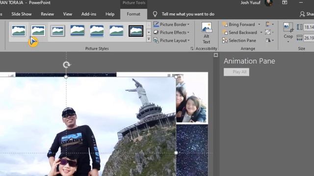Click the Share button
This screenshot has width=314, height=176.
pos(307,14)
